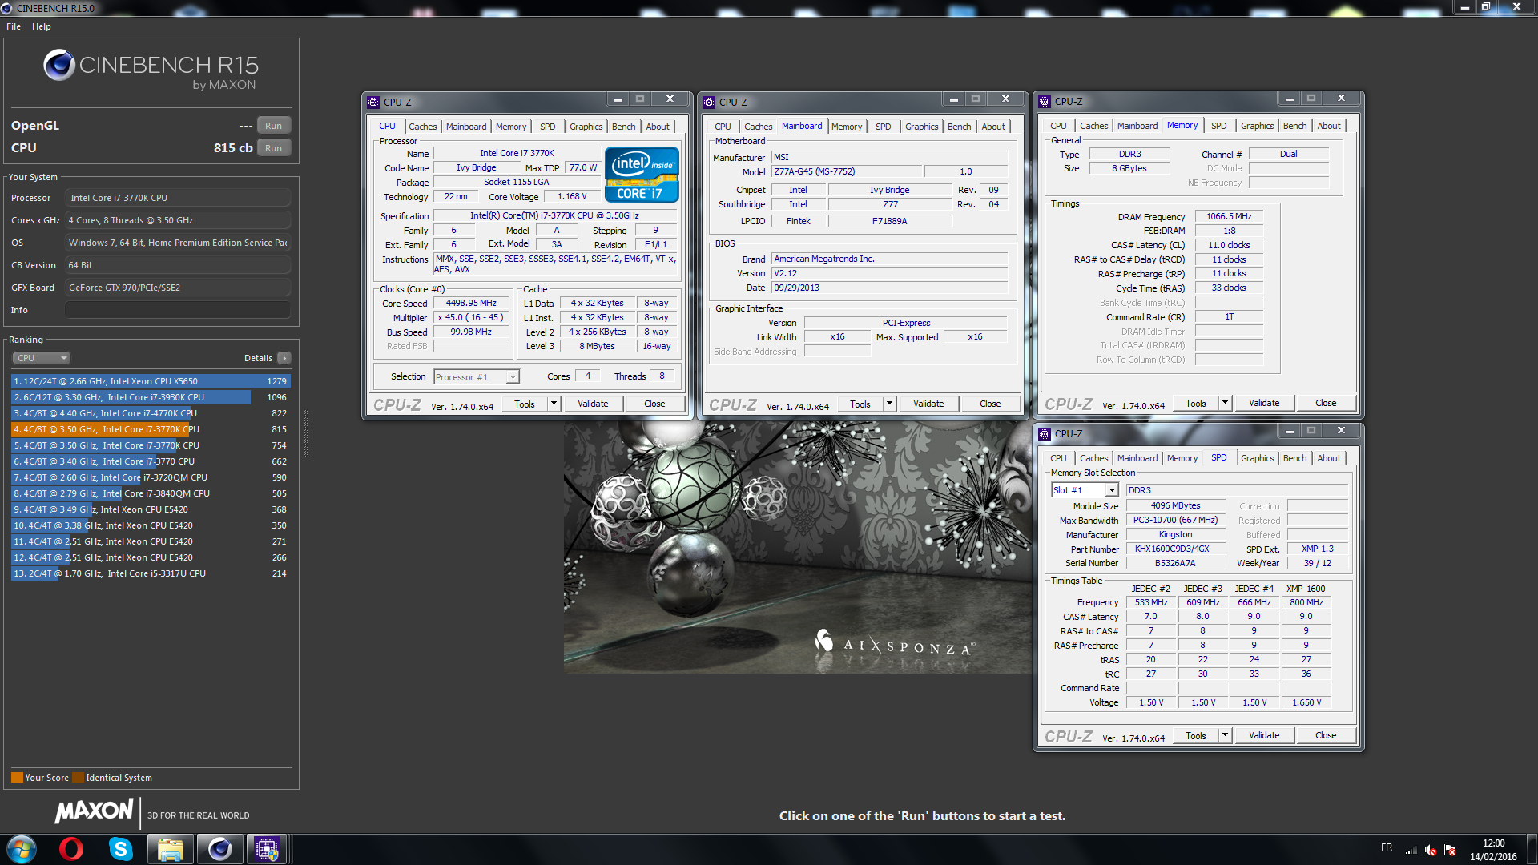Open the CPU ranking type dropdown
1538x865 pixels.
[42, 358]
